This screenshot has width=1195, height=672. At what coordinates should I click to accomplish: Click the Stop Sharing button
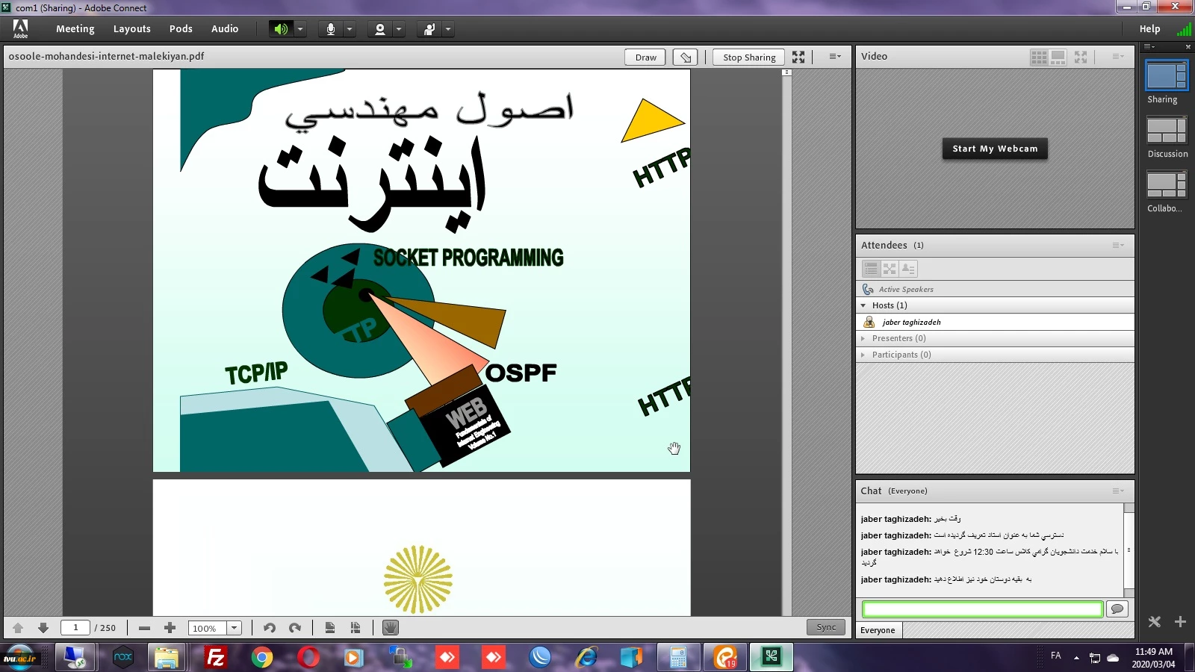(749, 57)
